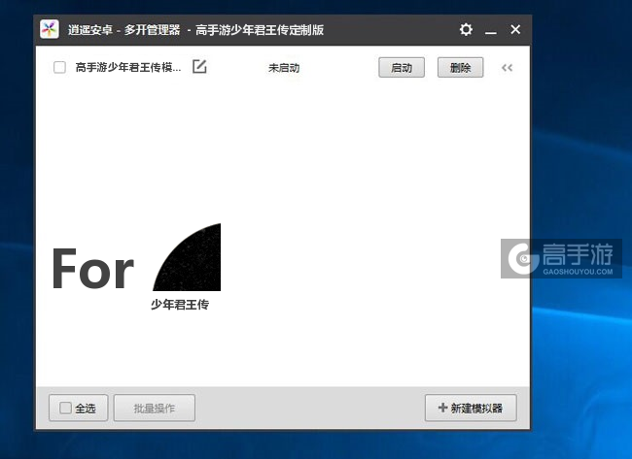Open the 批量操作 batch operations button

(155, 408)
